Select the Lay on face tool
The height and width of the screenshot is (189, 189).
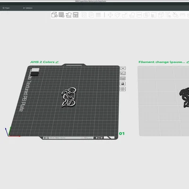132,15
